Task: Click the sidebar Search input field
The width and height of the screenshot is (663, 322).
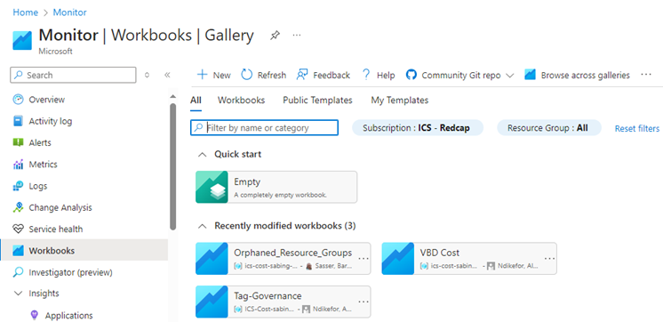Action: 73,75
